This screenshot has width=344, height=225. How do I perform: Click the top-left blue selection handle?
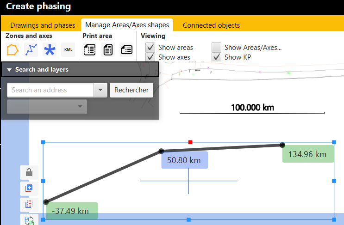(x=43, y=142)
